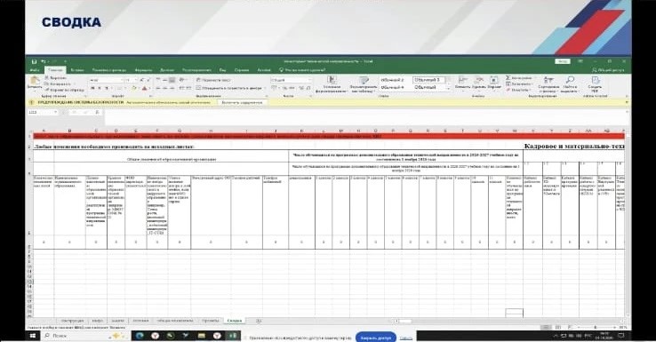Click the Paste clipboard icon
Screen dimensions: 656x342
coord(35,81)
